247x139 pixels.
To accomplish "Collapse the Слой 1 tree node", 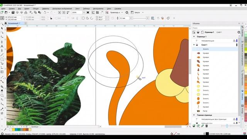I will pyautogui.click(x=194, y=45).
